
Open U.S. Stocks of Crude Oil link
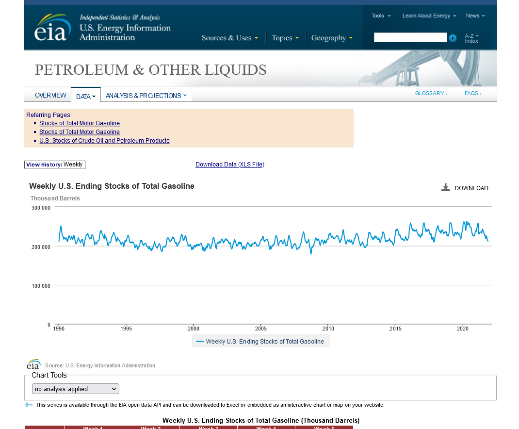tap(104, 140)
